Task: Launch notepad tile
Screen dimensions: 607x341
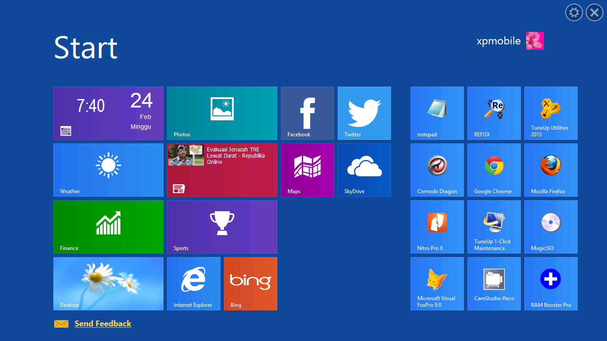Action: pos(437,113)
